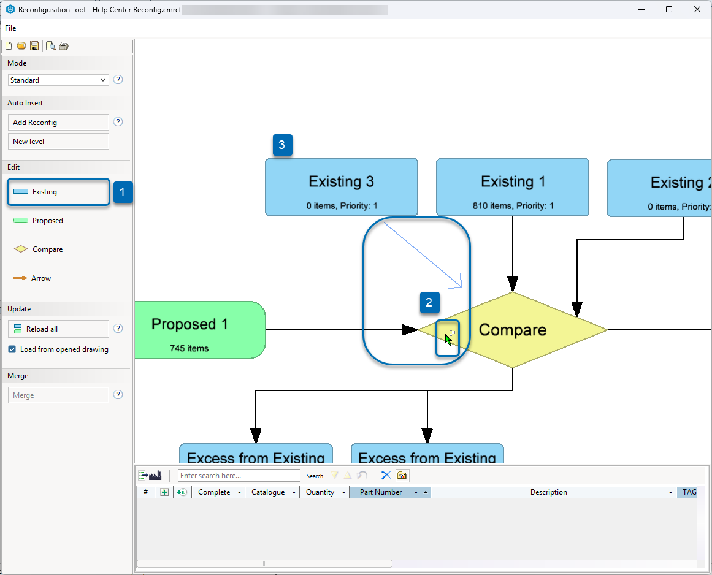712x575 pixels.
Task: Select the Compare diamond tool
Action: pos(39,249)
